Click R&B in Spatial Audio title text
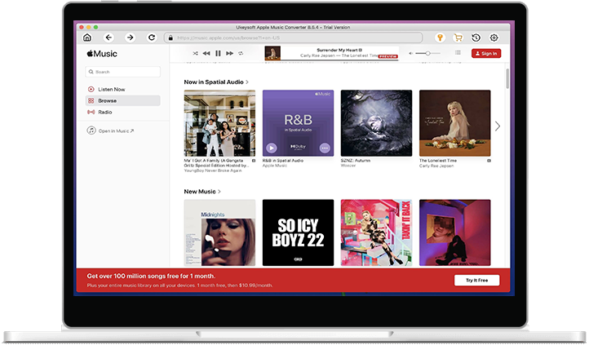Viewport: 589px width, 345px height. point(283,161)
